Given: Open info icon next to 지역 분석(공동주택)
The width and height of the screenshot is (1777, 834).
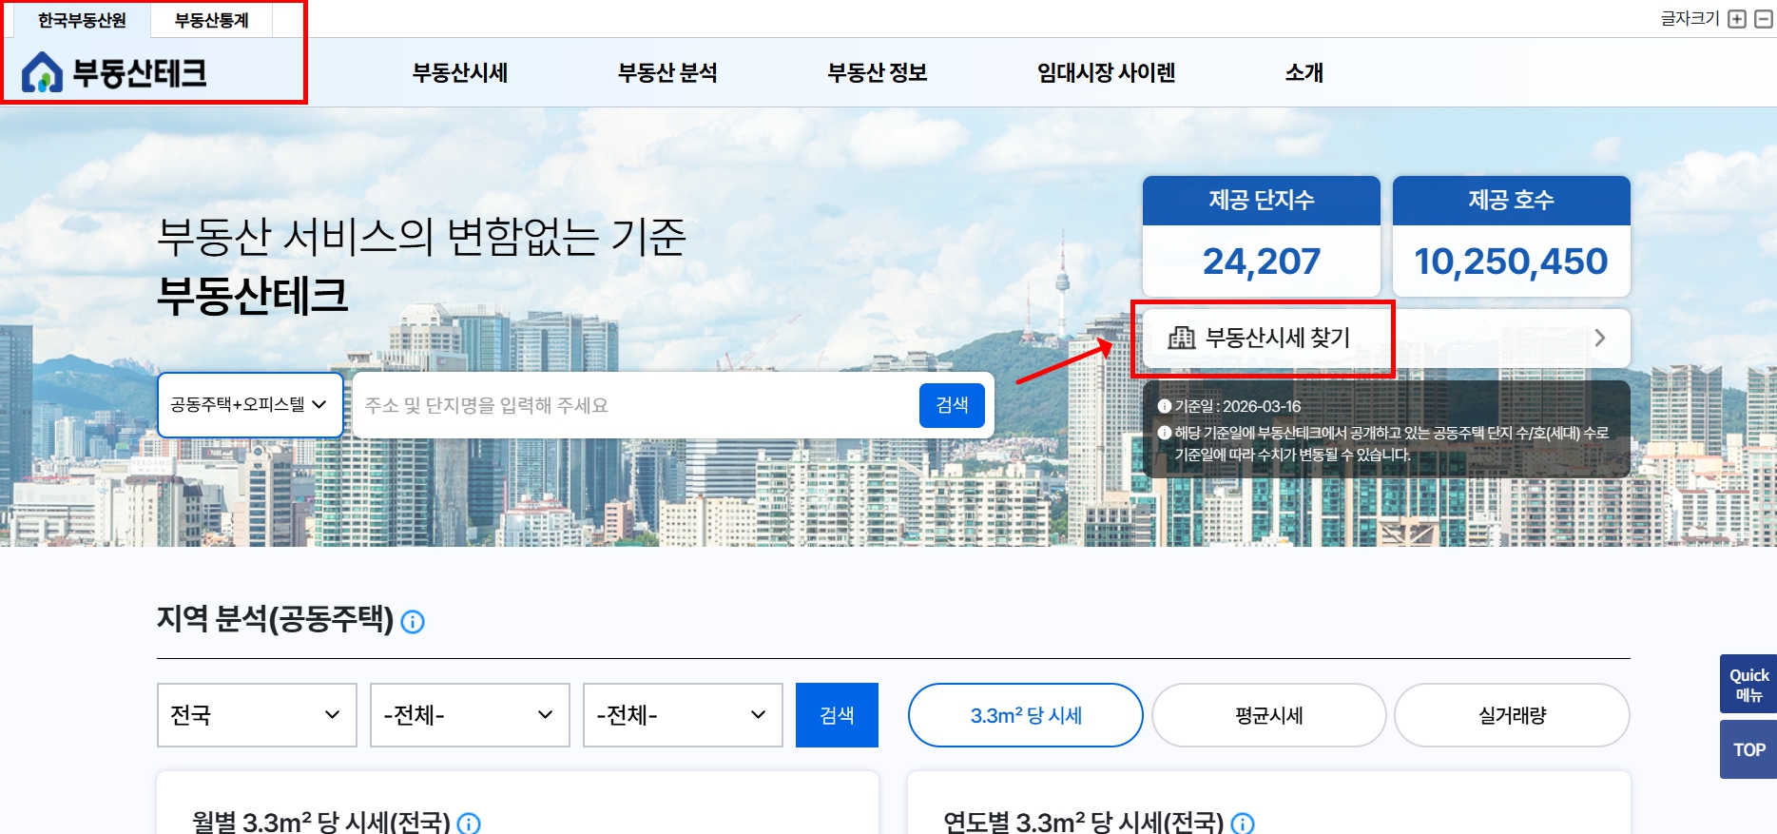Looking at the screenshot, I should (x=413, y=622).
